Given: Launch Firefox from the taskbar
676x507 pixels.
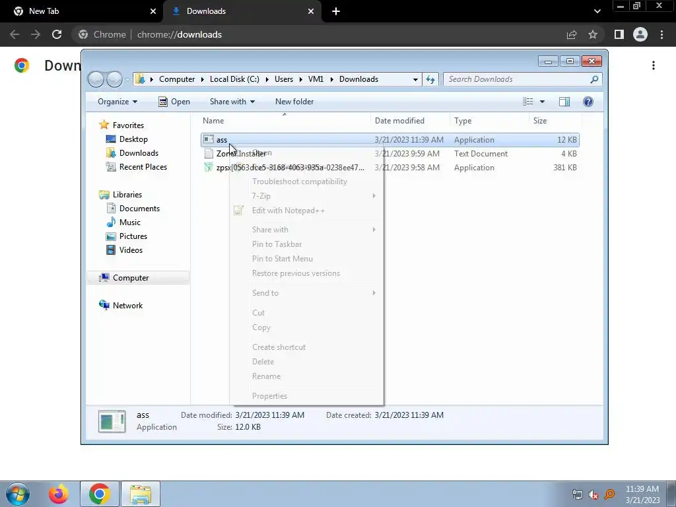Looking at the screenshot, I should (58, 494).
